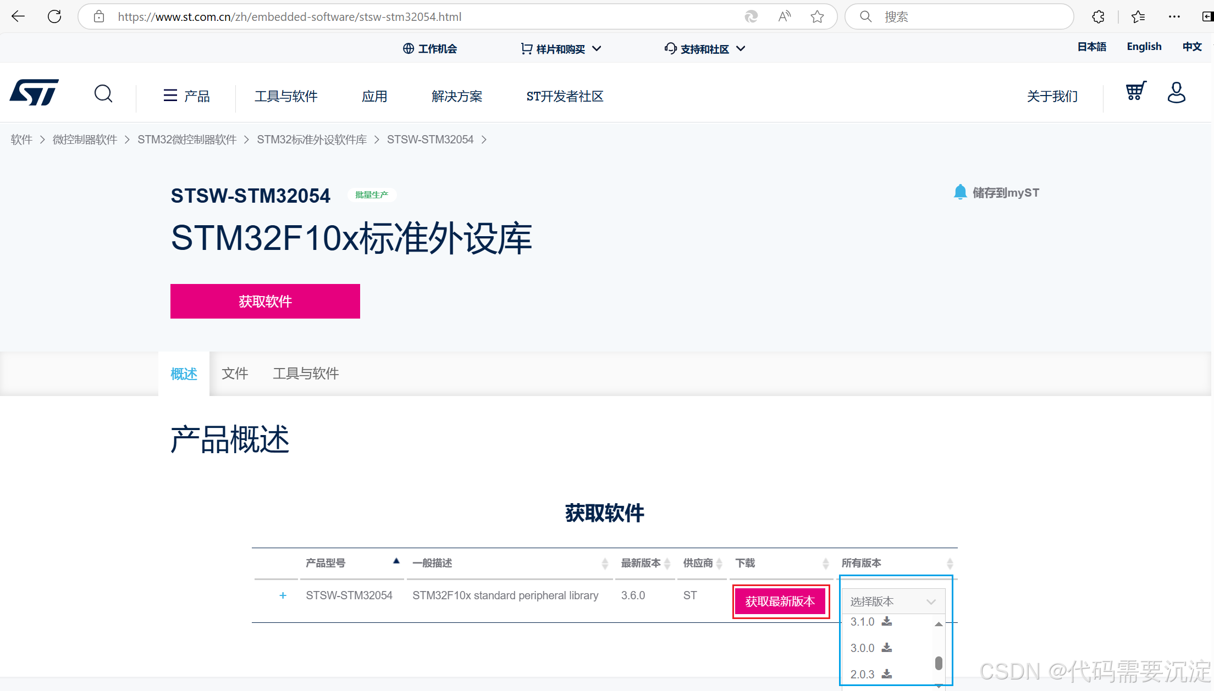Click the browser favorites star icon

coord(817,17)
